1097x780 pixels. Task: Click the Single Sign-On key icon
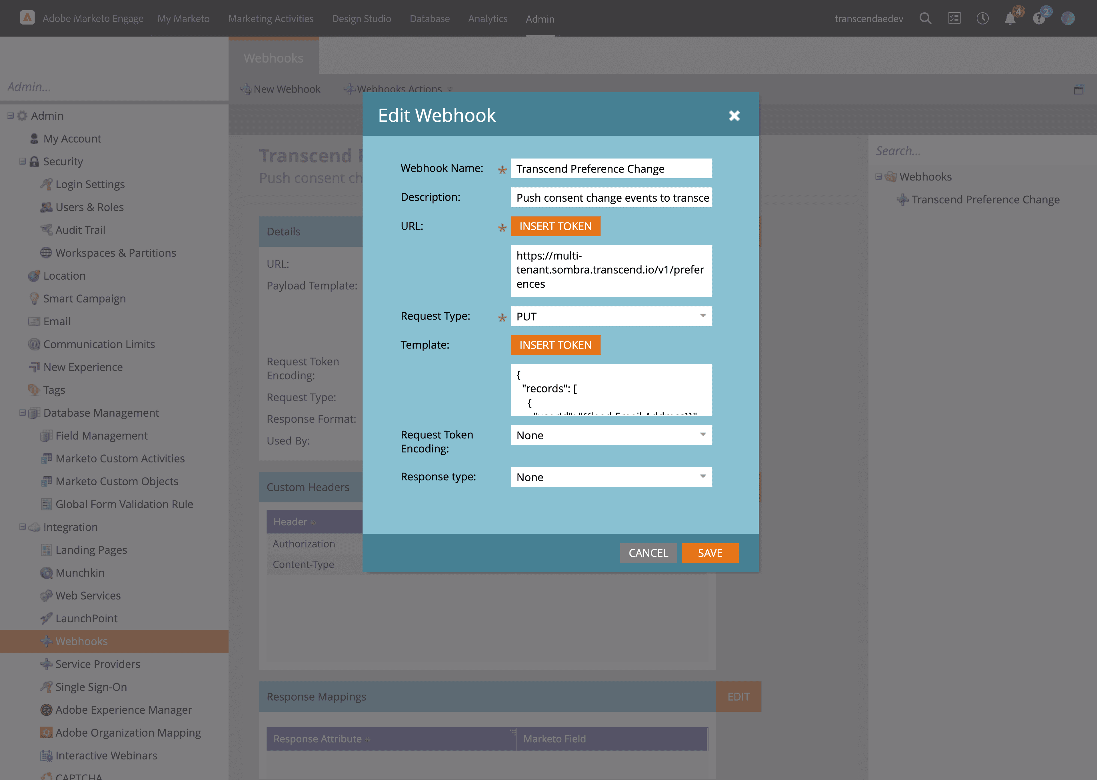coord(47,687)
